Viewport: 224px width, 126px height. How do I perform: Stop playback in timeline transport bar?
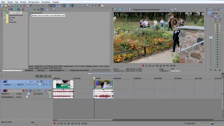pyautogui.click(x=72, y=124)
